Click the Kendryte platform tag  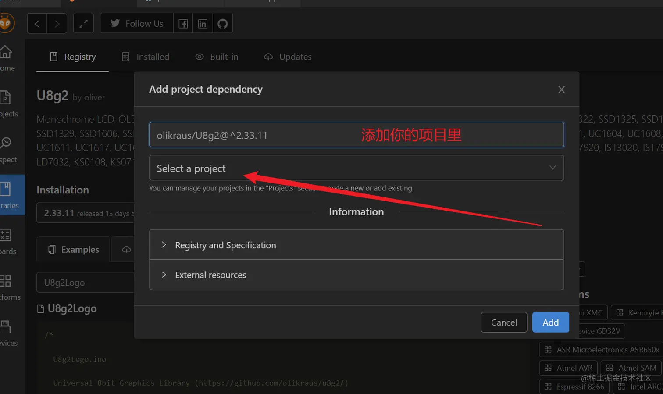click(637, 313)
